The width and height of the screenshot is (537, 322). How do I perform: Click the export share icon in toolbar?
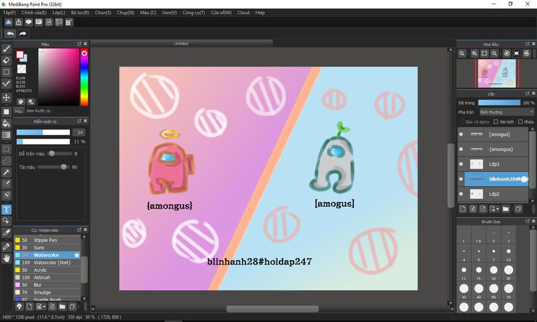[x=18, y=22]
